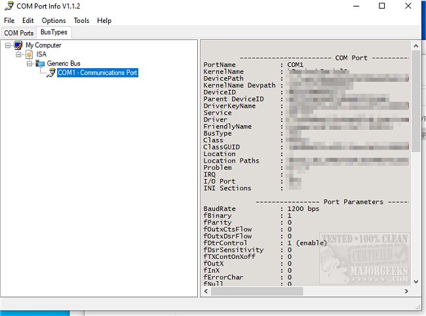The image size is (426, 316).
Task: Click the Port Parameters section heading
Action: [x=353, y=202]
